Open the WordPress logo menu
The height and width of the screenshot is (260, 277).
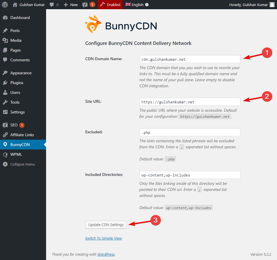pyautogui.click(x=5, y=5)
